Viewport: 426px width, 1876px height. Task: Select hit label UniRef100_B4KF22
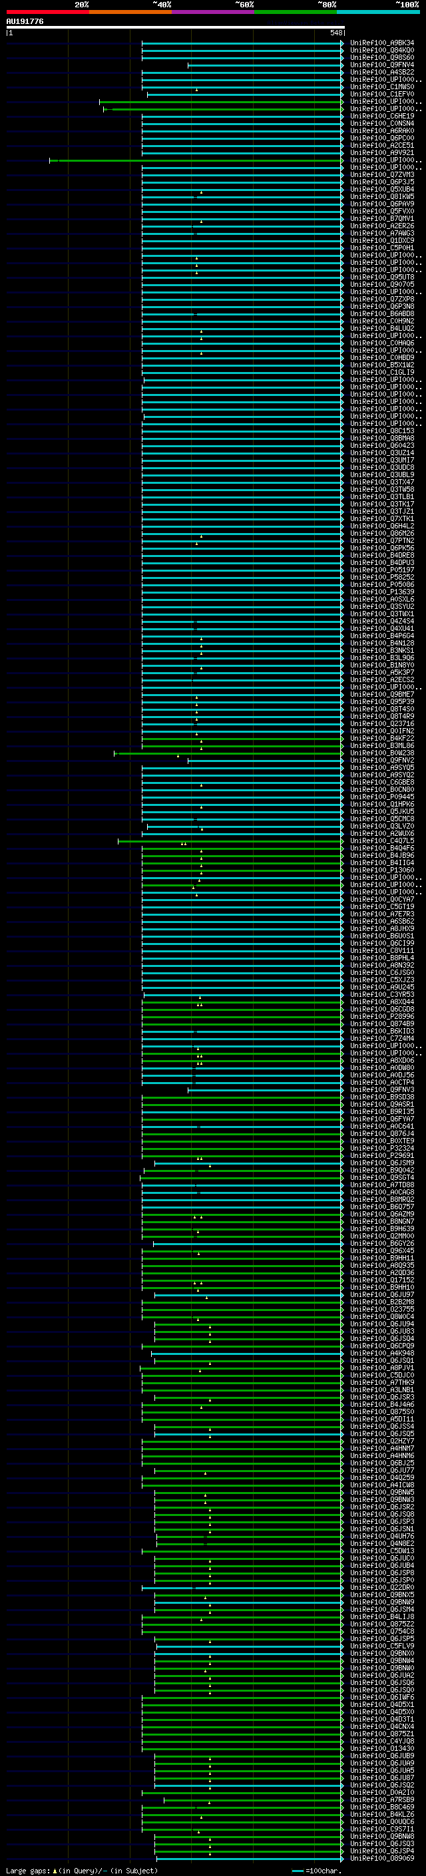(382, 739)
